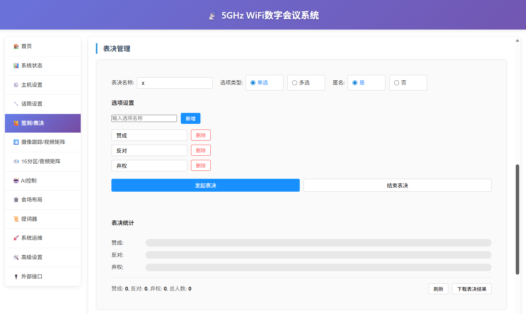The height and width of the screenshot is (314, 526).
Task: Delete the 反对 option
Action: (x=201, y=150)
